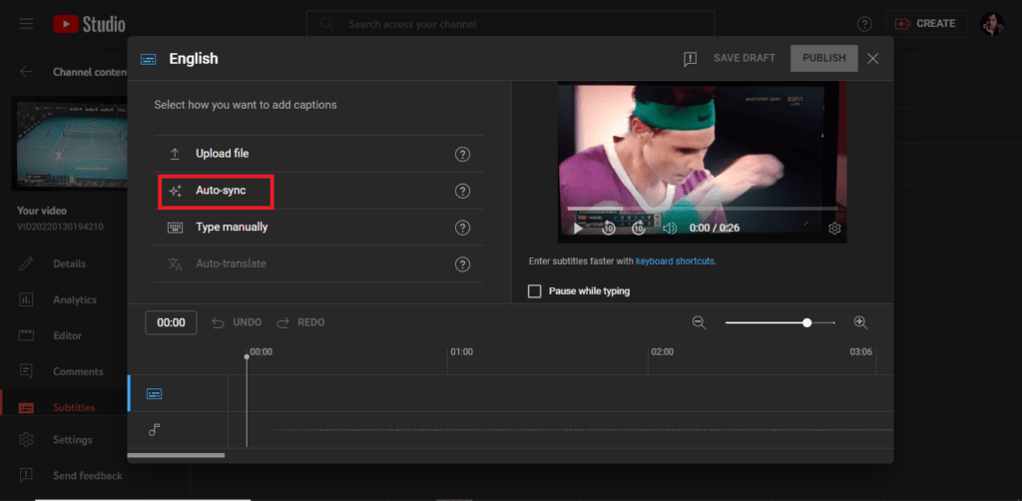Viewport: 1022px width, 501px height.
Task: Zoom in the timeline with the plus magnifier
Action: (860, 322)
